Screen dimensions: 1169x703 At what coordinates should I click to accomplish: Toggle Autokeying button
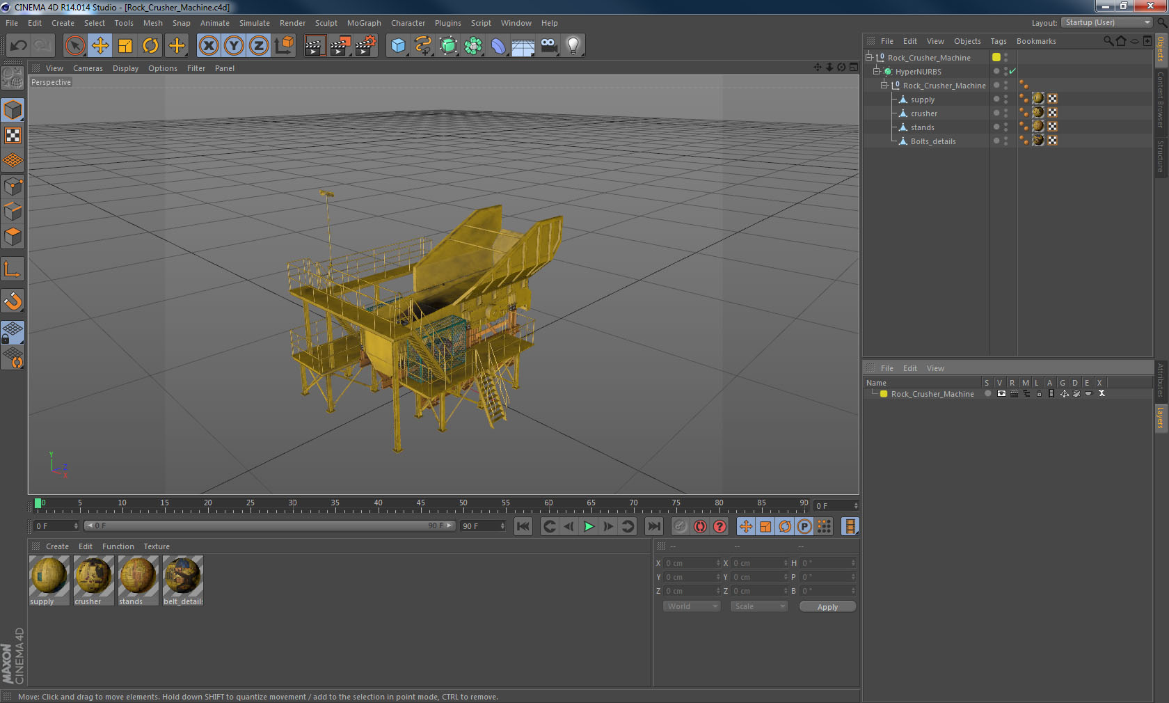[x=700, y=526]
